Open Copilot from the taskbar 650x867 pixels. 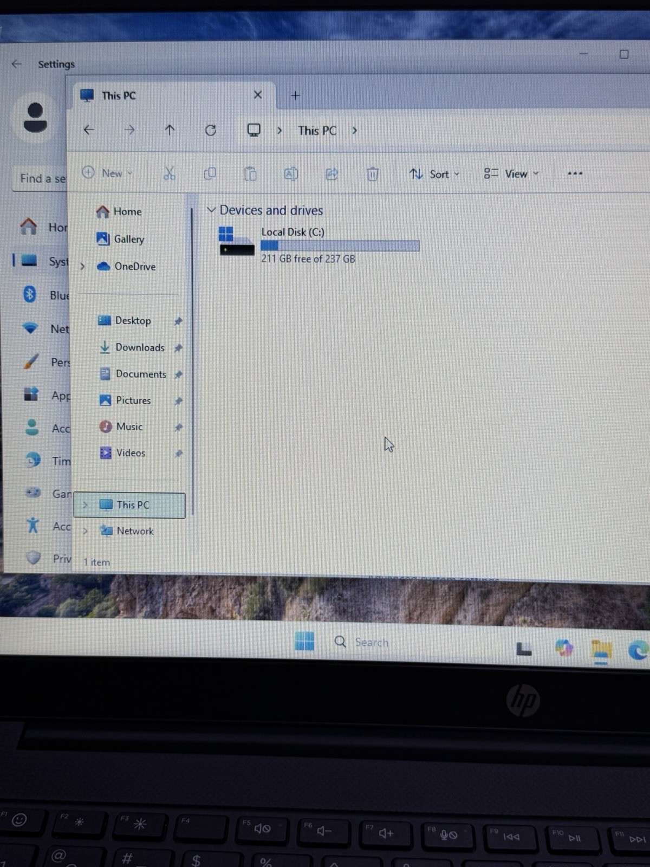tap(564, 648)
